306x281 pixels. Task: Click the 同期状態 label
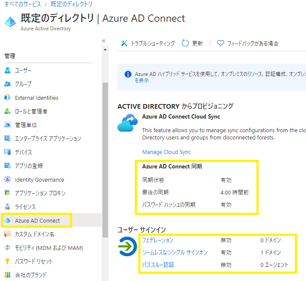(153, 180)
